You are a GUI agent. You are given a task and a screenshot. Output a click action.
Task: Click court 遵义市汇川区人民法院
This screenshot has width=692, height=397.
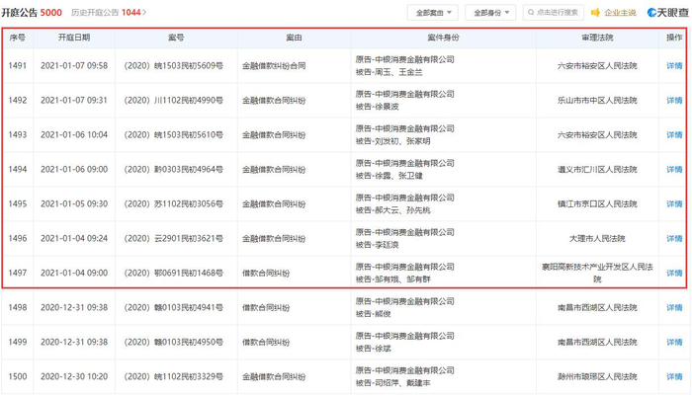[597, 170]
